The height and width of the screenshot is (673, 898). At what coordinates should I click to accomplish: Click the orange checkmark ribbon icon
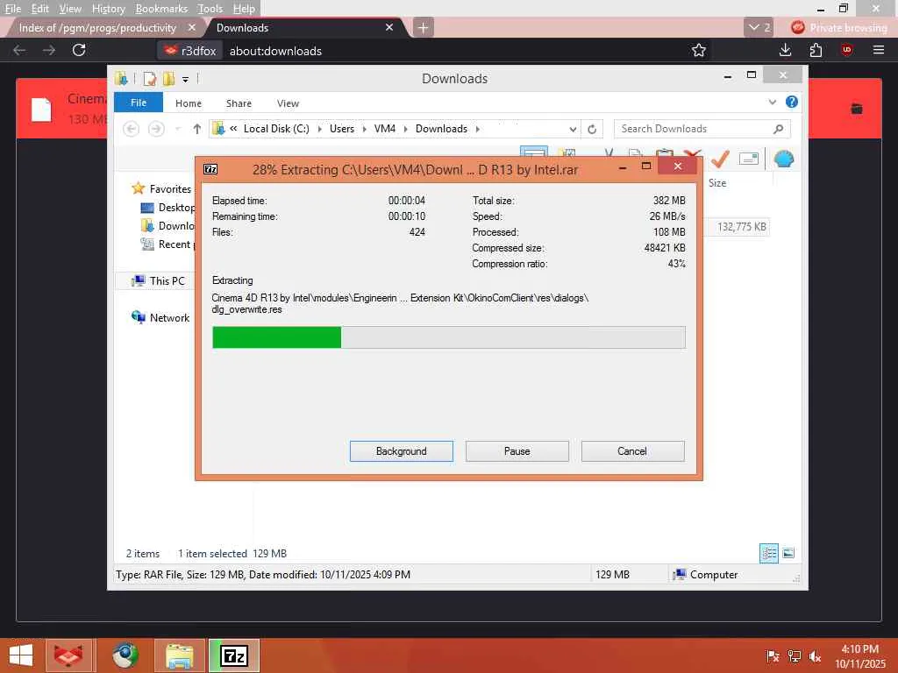720,159
